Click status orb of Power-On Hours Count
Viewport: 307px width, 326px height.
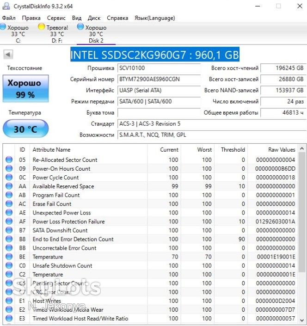9,168
